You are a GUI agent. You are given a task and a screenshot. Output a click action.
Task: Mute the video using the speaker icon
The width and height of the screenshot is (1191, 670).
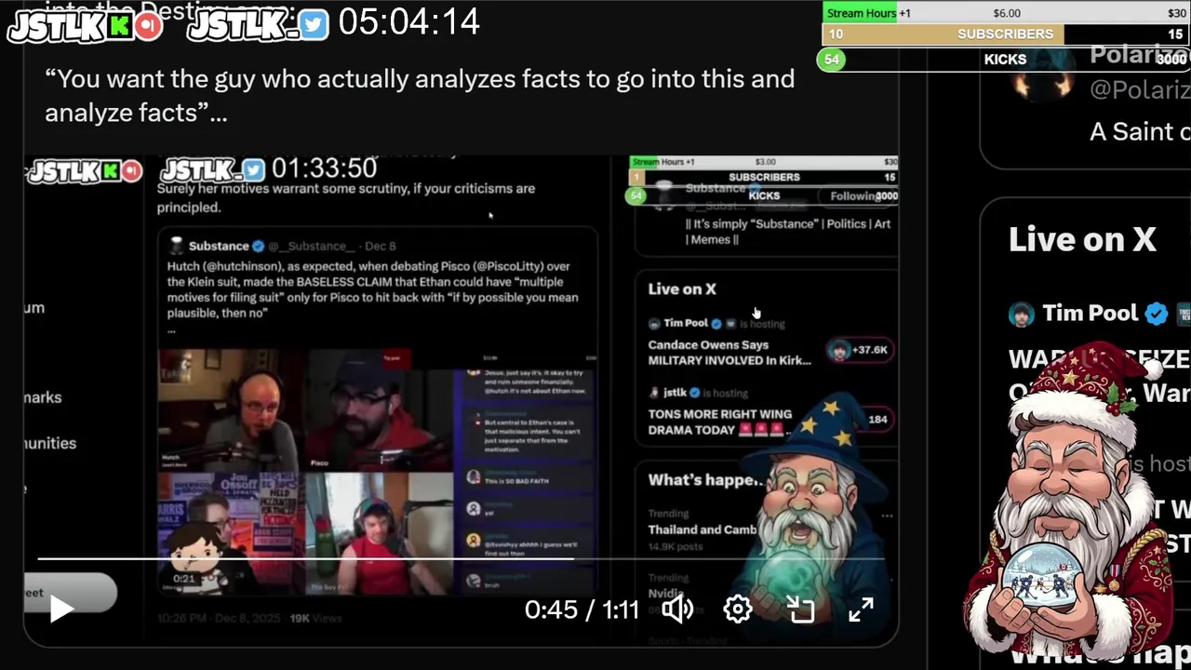click(677, 610)
